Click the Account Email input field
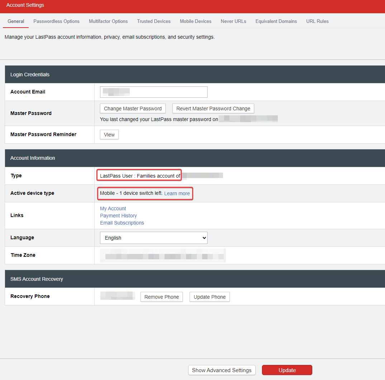This screenshot has width=385, height=380. click(154, 92)
